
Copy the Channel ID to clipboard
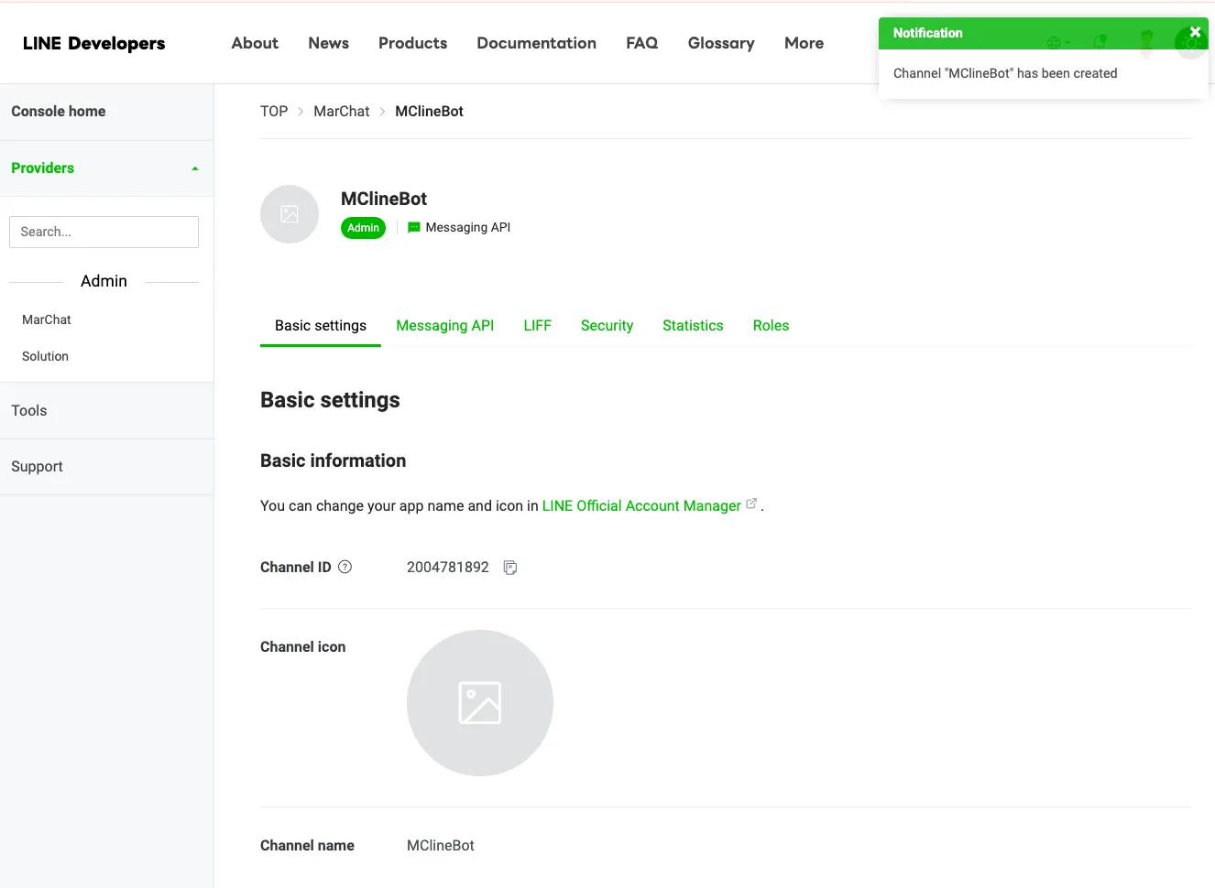[x=510, y=568]
